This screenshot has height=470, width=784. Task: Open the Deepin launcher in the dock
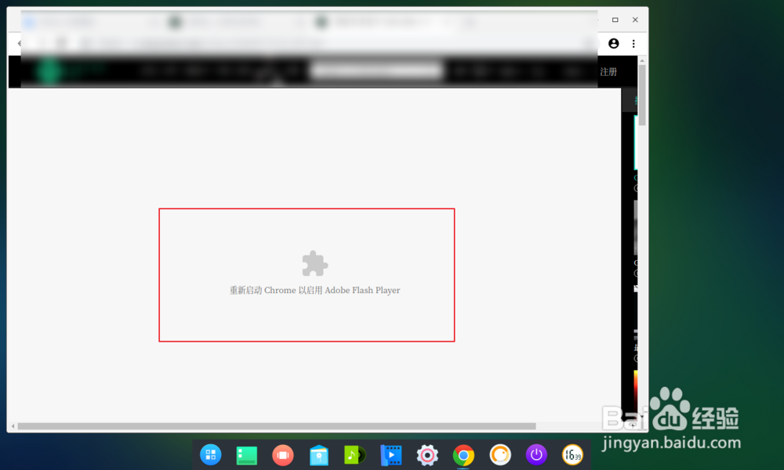point(210,454)
